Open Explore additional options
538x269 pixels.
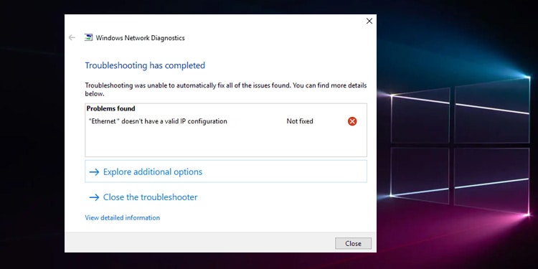tap(226, 171)
